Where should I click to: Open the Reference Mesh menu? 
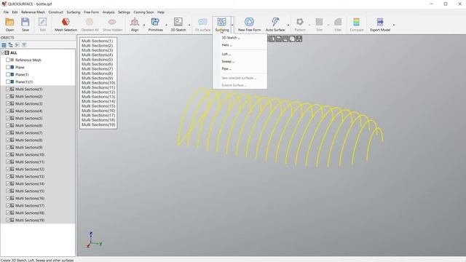[33, 12]
